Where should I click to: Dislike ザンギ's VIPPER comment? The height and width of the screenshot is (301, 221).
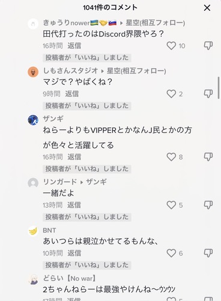point(208,157)
